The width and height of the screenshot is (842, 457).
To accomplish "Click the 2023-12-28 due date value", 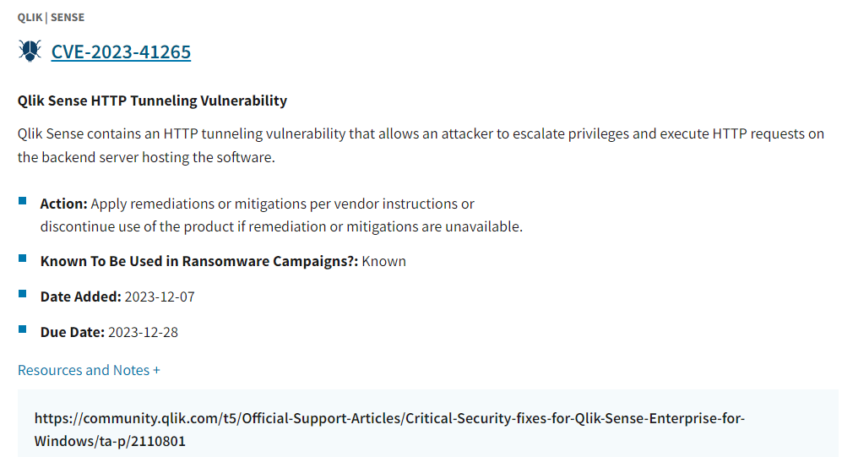I will 143,332.
